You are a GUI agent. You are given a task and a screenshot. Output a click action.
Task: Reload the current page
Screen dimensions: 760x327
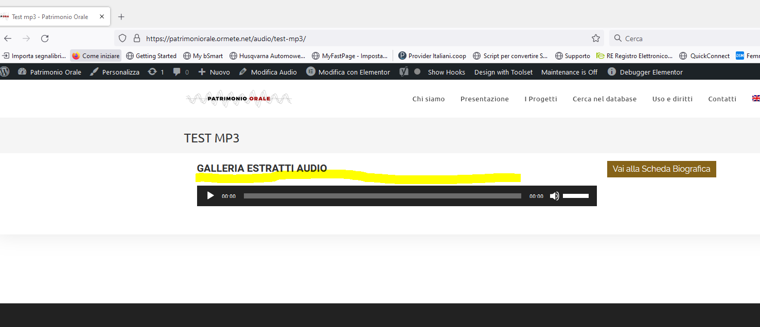pyautogui.click(x=45, y=38)
